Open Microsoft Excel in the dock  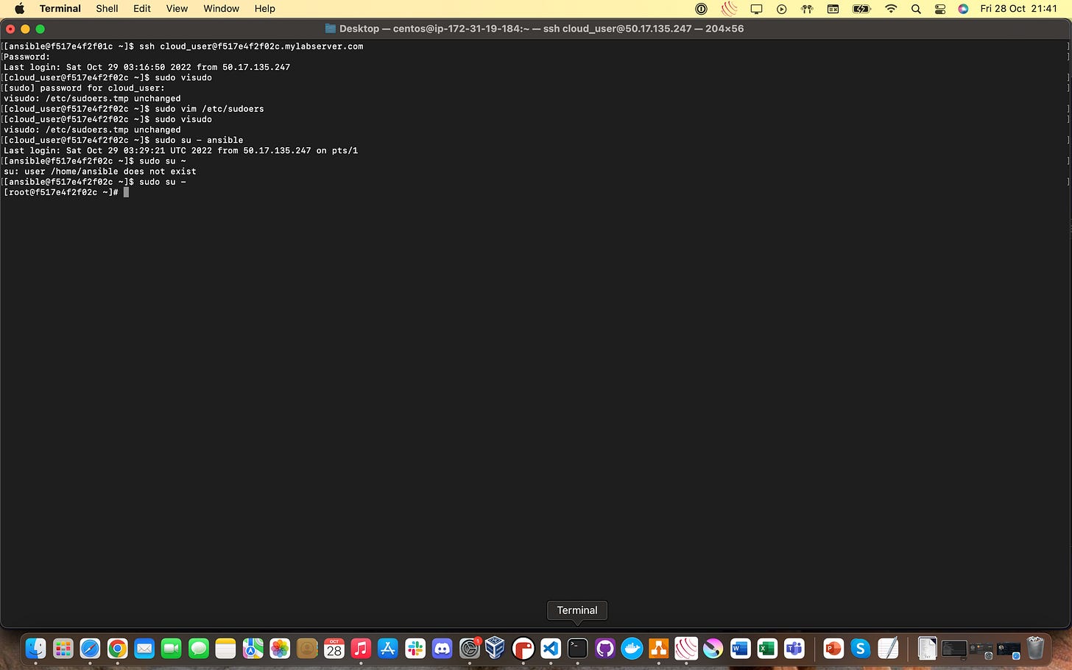pos(767,649)
